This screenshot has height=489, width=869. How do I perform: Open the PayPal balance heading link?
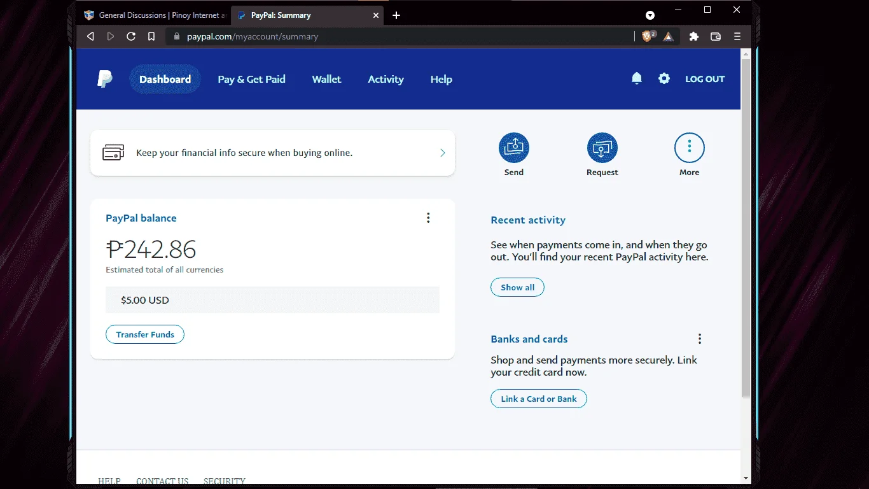[141, 218]
